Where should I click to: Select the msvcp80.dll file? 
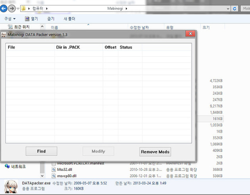coord(67,176)
